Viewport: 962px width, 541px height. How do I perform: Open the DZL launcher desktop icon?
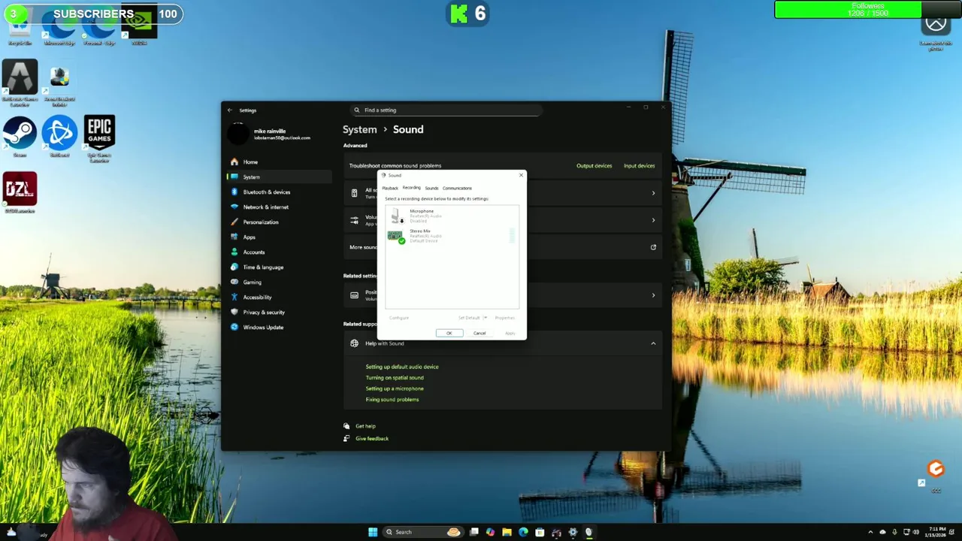[20, 192]
